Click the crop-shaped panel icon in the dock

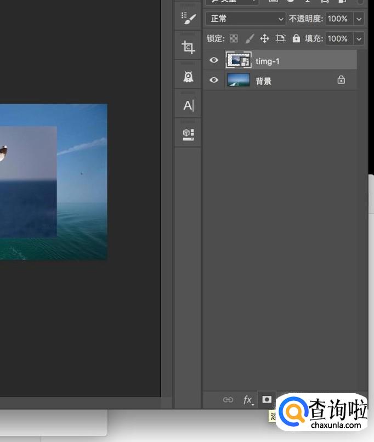click(x=188, y=48)
